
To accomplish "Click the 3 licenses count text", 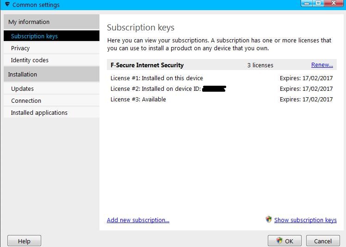I will click(x=260, y=65).
